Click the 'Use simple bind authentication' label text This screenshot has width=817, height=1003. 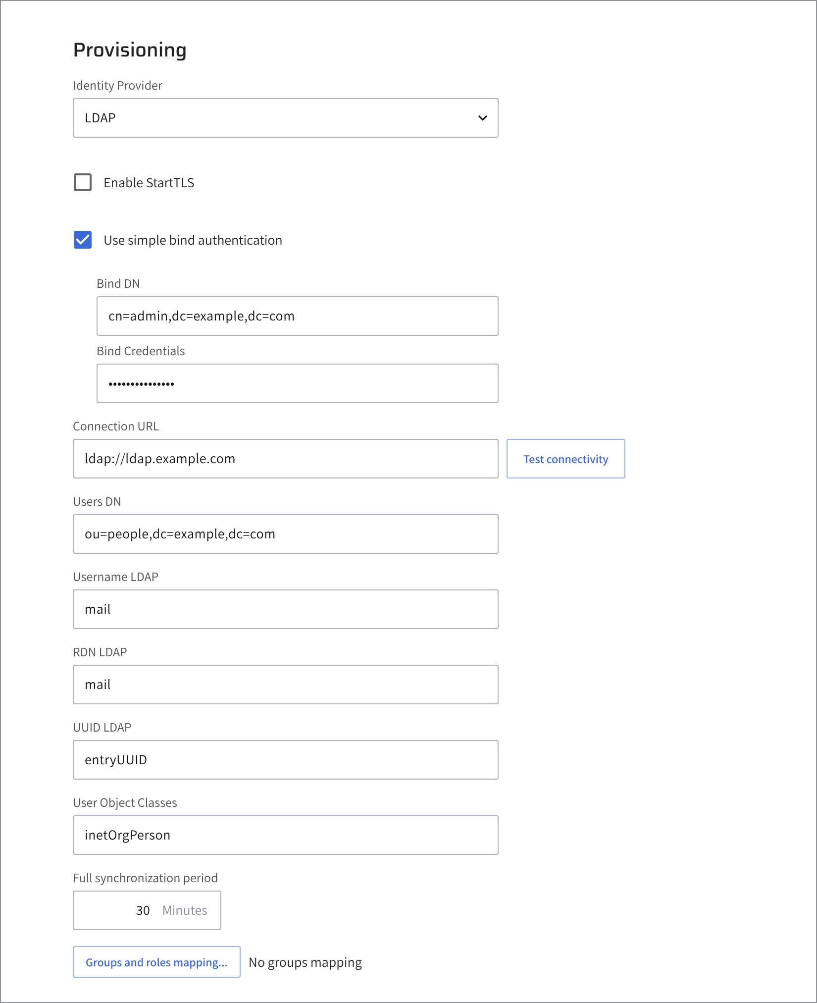(193, 240)
